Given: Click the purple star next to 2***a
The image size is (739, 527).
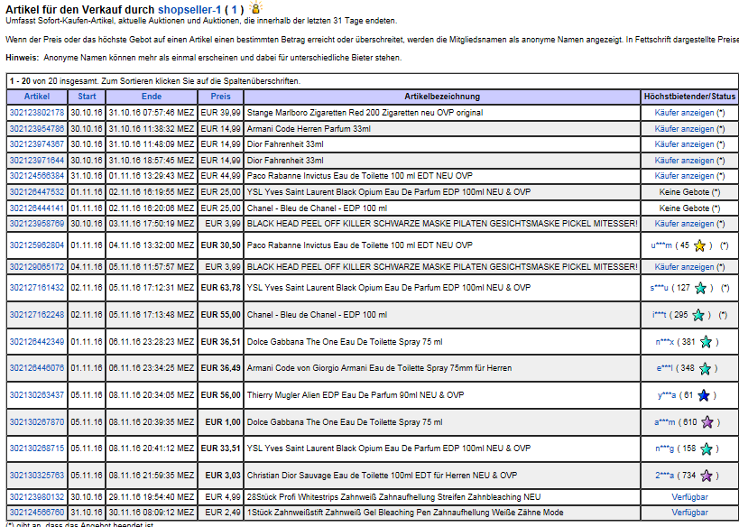Looking at the screenshot, I should coord(706,476).
